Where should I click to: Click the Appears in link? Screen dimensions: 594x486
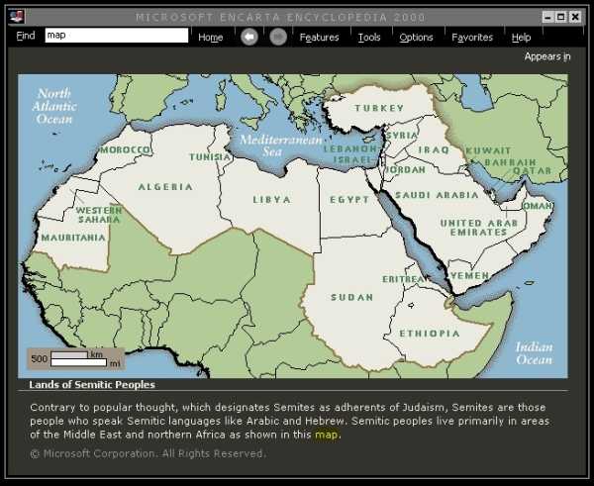coord(547,56)
